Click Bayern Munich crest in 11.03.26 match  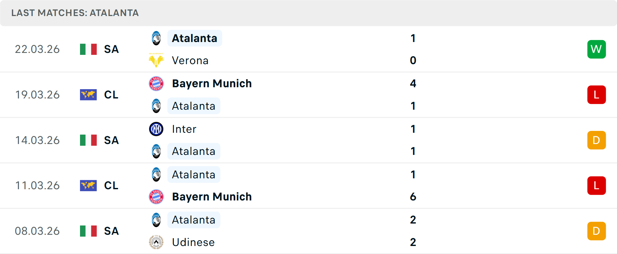pos(156,197)
